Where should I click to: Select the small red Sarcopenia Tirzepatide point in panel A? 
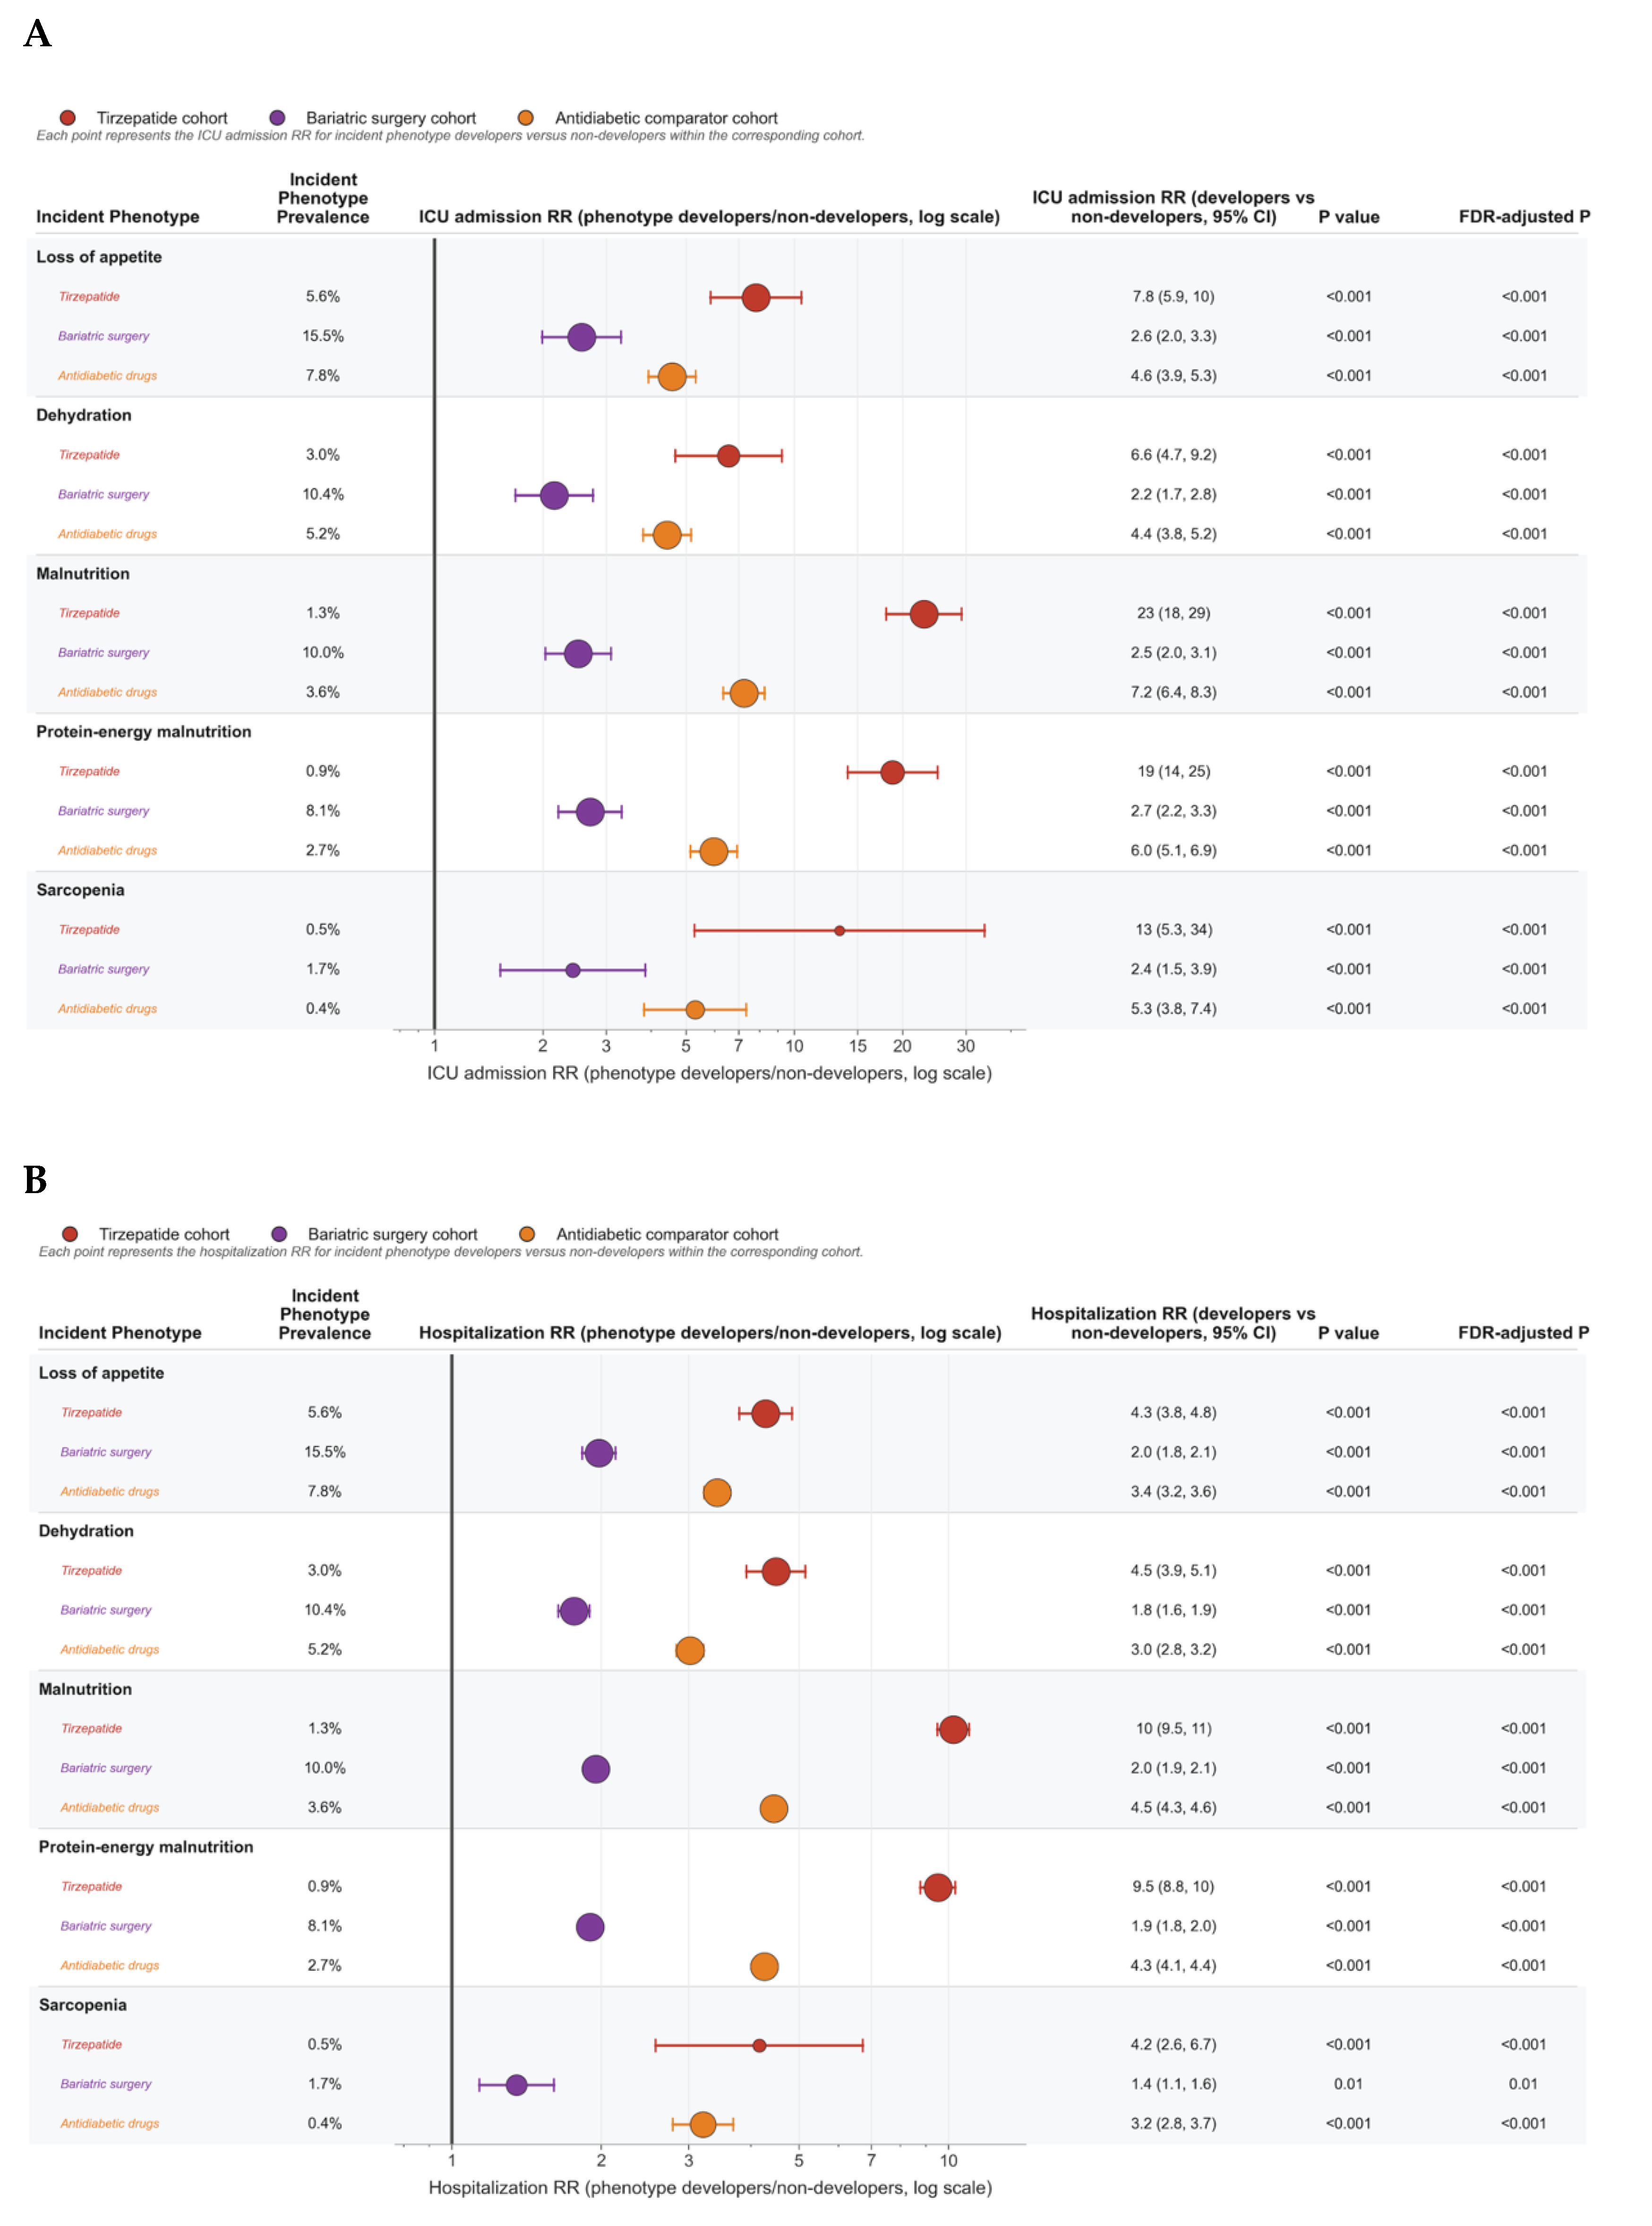point(839,931)
